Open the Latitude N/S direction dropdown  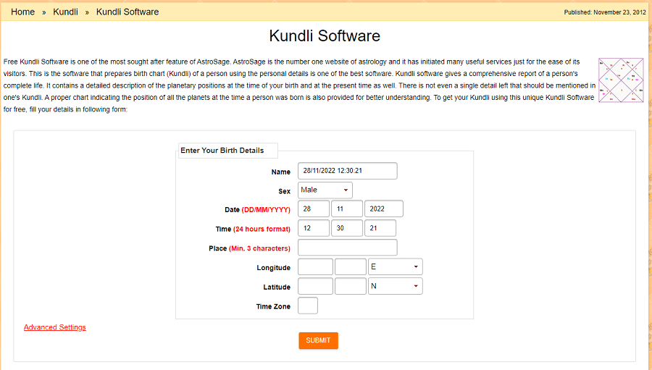395,286
